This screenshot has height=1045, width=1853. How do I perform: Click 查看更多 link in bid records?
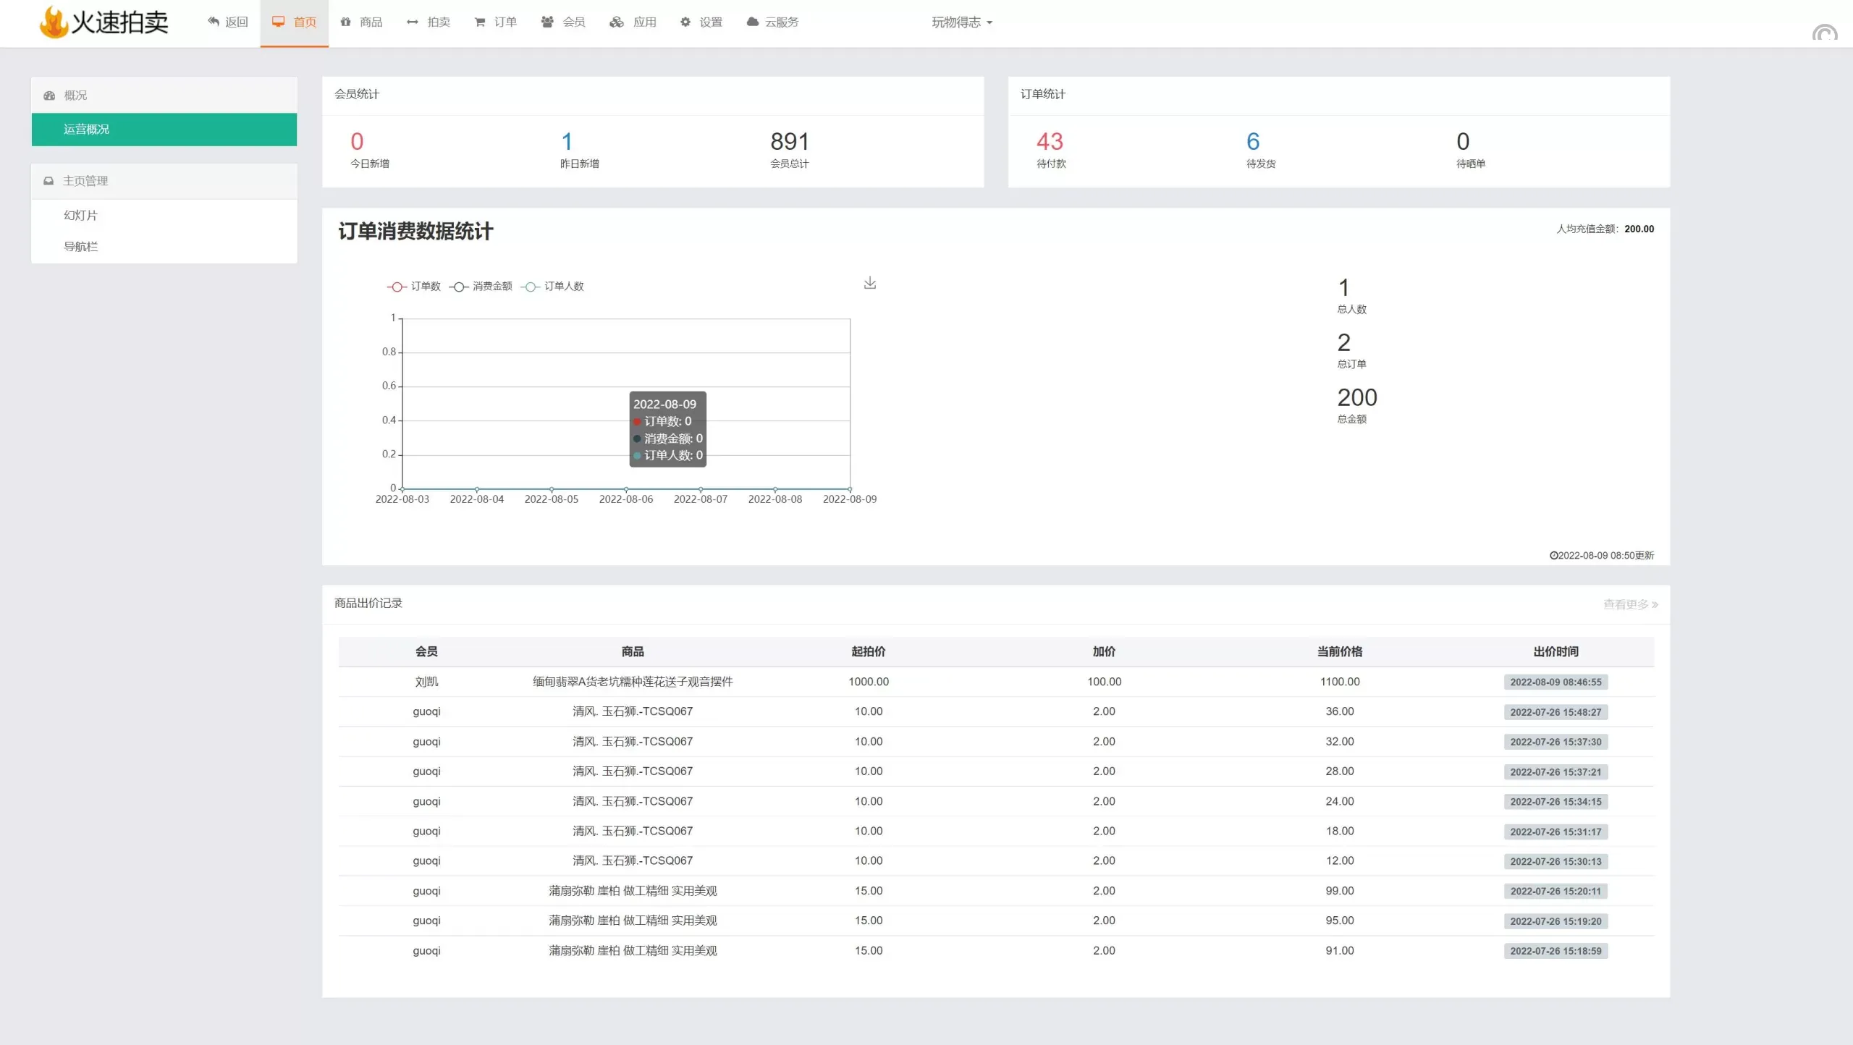click(1629, 604)
